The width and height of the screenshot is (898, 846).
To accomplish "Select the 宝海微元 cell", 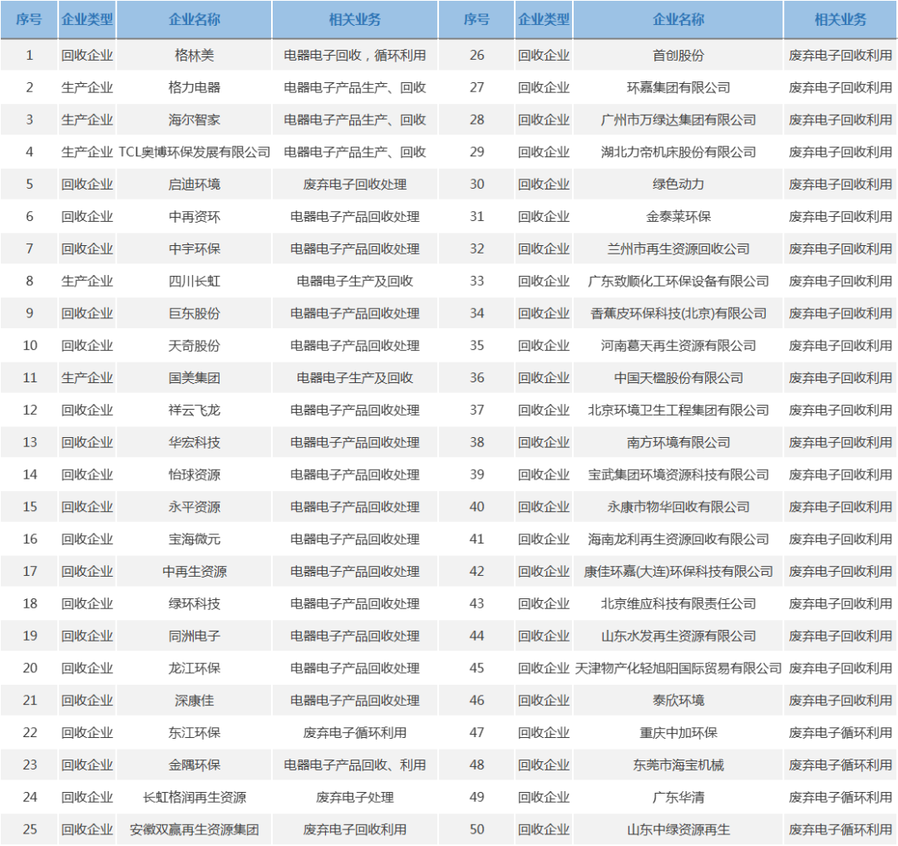I will [194, 539].
